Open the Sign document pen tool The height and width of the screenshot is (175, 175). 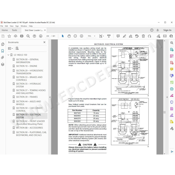click(130, 36)
